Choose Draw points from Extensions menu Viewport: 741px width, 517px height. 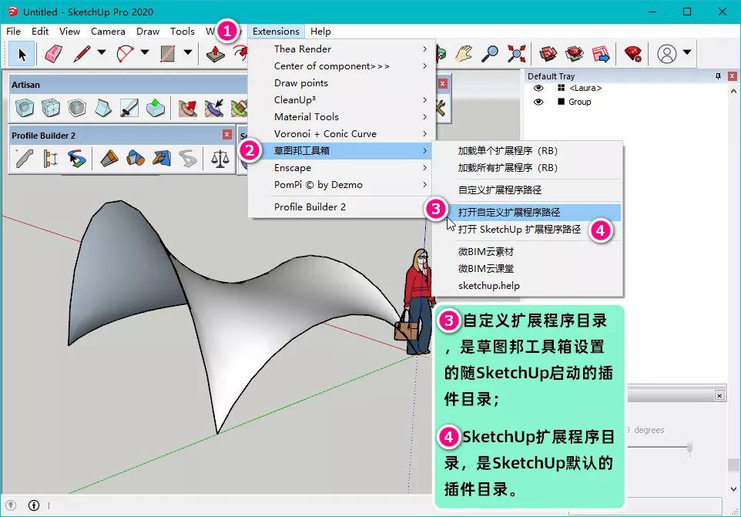pos(342,82)
